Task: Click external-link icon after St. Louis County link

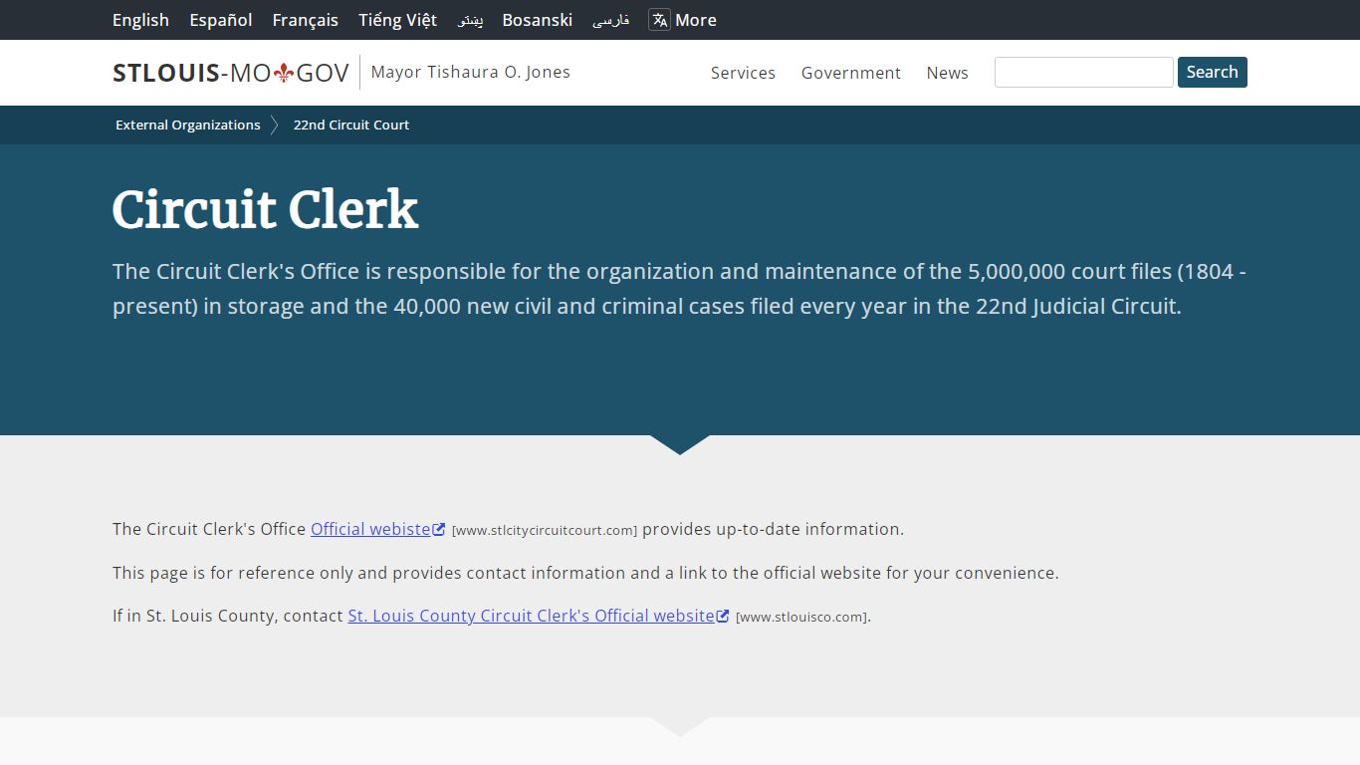Action: tap(723, 616)
